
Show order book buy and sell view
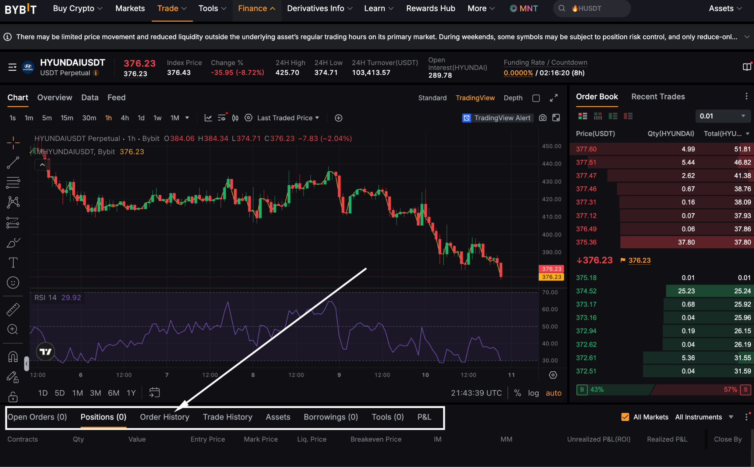pos(583,116)
